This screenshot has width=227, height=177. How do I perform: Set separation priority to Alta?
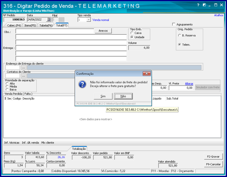7,84
